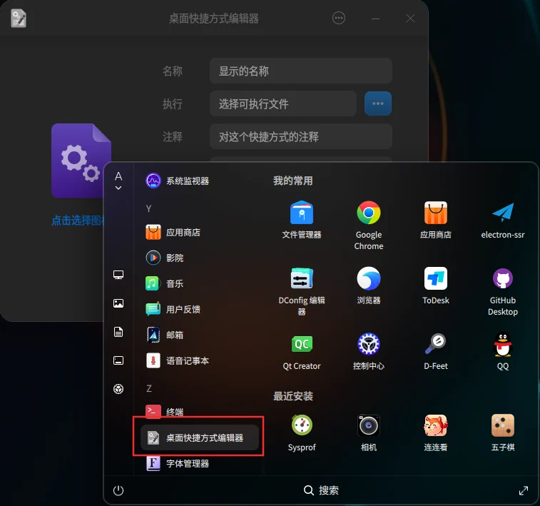This screenshot has width=540, height=506.
Task: Open QQ app
Action: tap(502, 351)
